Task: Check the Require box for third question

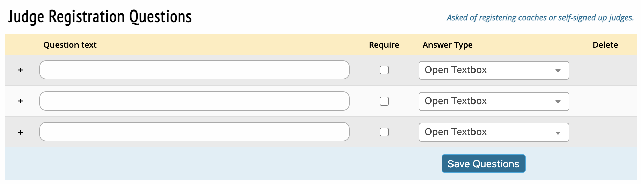Action: 384,132
